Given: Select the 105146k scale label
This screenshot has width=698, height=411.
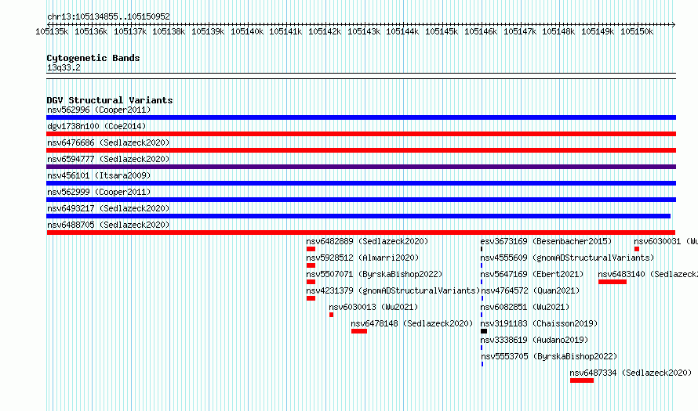Looking at the screenshot, I should click(x=481, y=31).
